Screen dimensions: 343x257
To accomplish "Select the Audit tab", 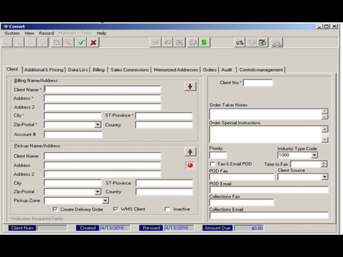I will [x=227, y=70].
